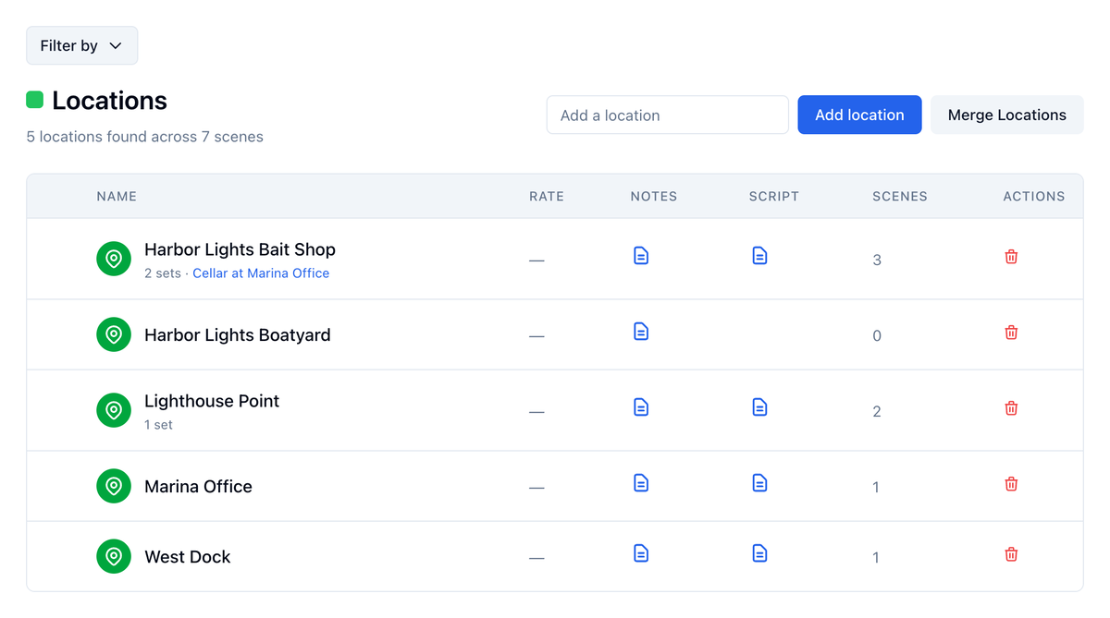Image resolution: width=1110 pixels, height=618 pixels.
Task: Select the West Dock name
Action: click(x=188, y=556)
